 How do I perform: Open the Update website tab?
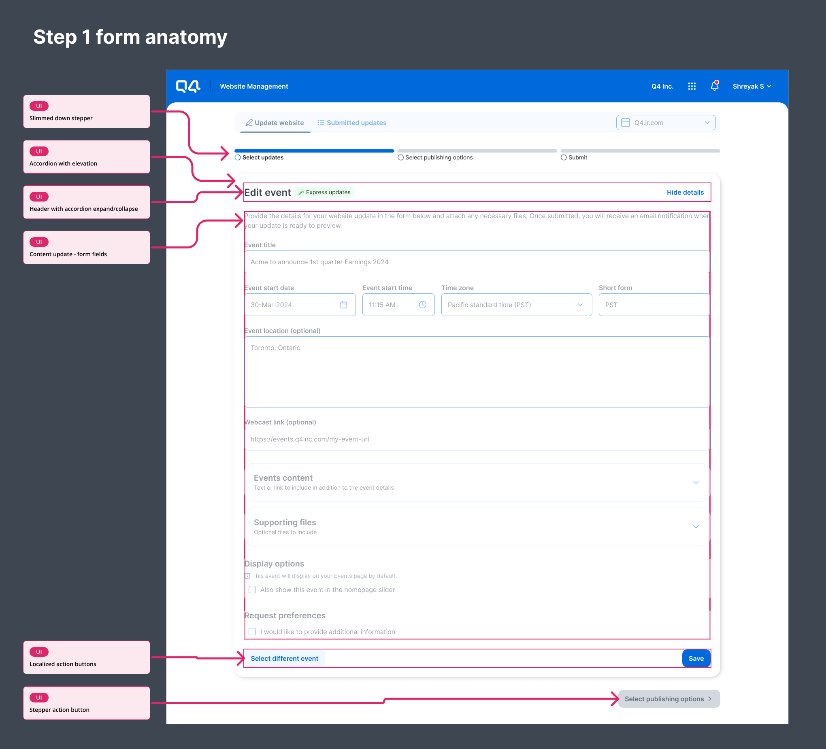275,123
